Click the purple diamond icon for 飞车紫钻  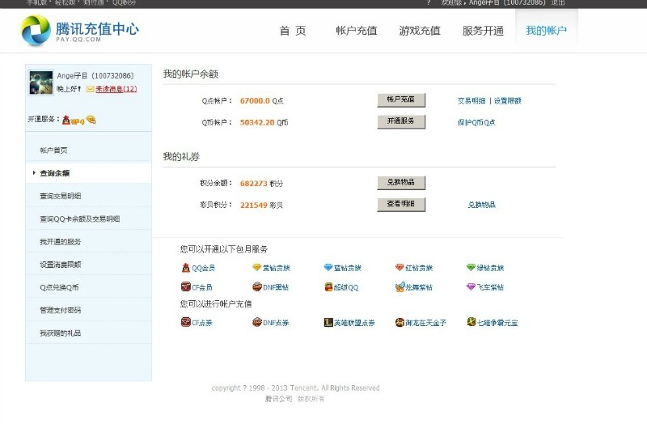click(x=471, y=286)
